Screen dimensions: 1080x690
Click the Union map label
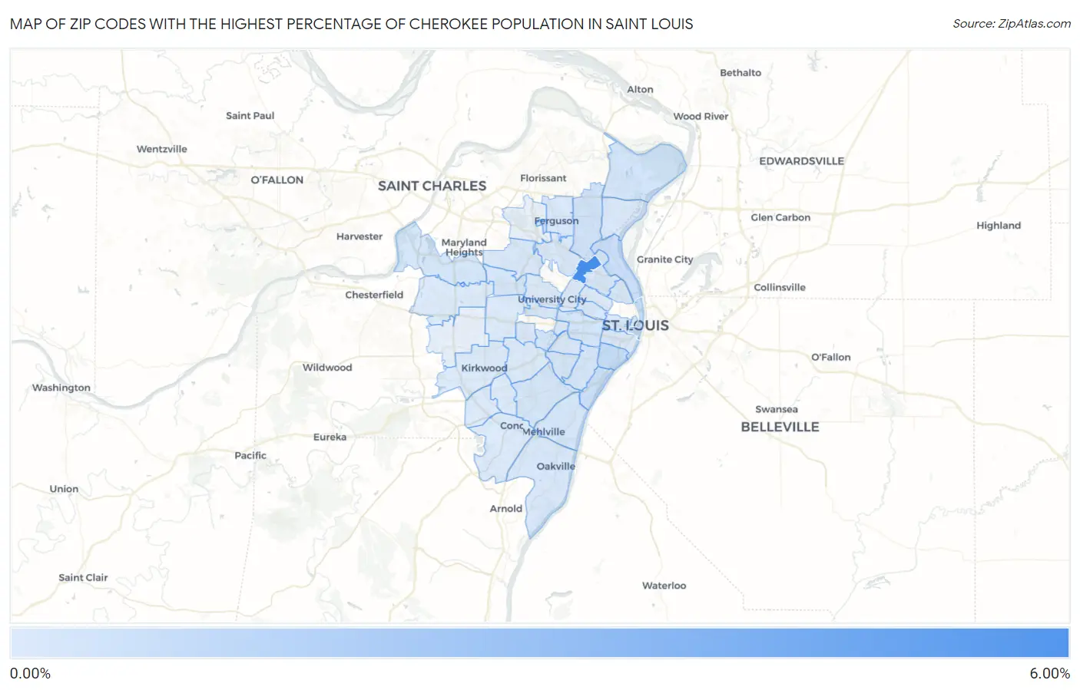click(x=64, y=490)
